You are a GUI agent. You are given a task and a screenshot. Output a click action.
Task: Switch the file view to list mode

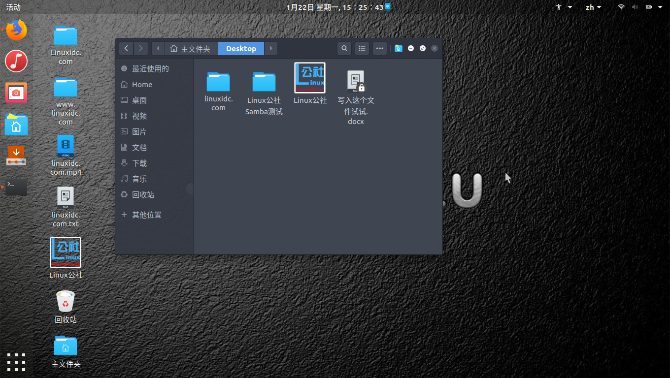pos(362,48)
